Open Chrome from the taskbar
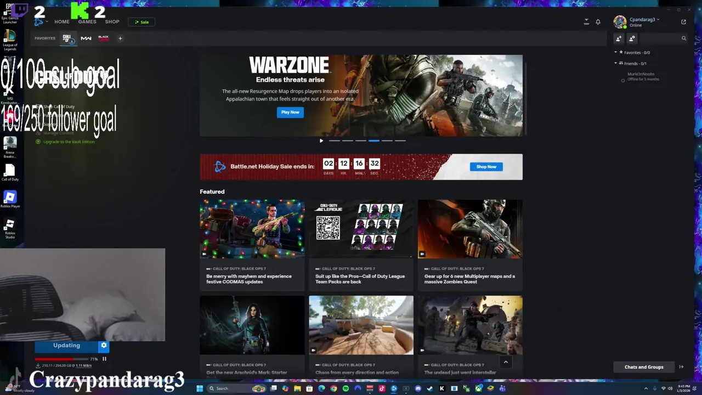Image resolution: width=702 pixels, height=395 pixels. [333, 388]
